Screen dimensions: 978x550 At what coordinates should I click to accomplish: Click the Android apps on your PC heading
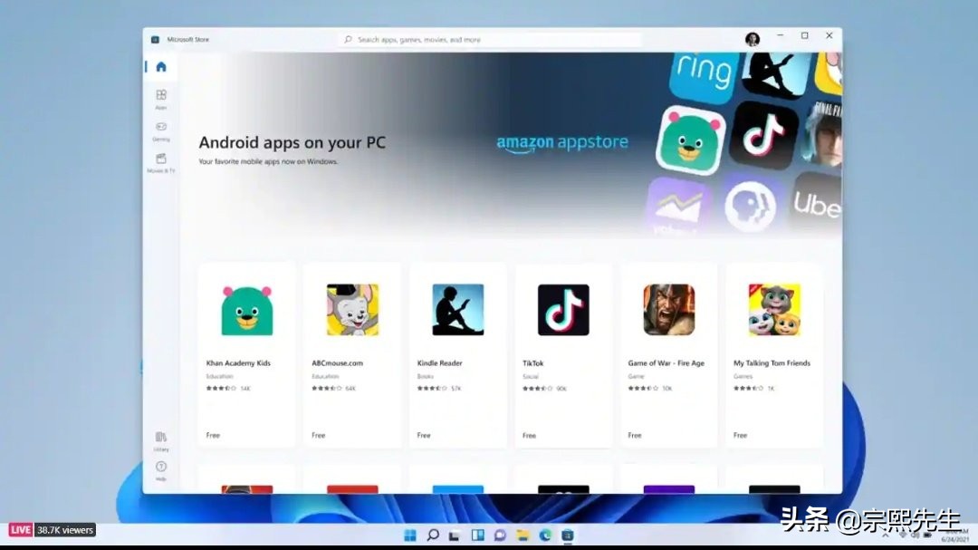click(292, 142)
